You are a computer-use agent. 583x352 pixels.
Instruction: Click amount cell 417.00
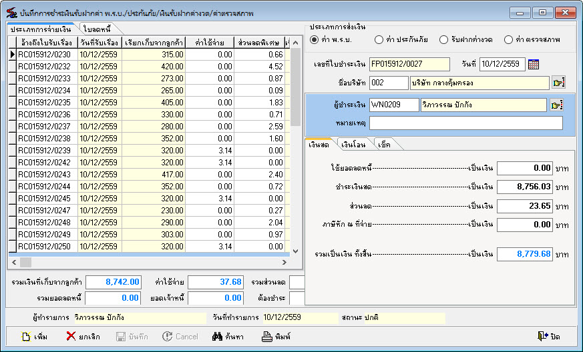click(154, 175)
